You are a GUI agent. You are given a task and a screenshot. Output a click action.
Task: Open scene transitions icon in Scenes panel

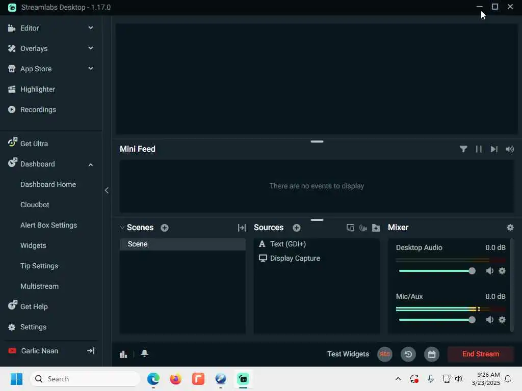point(242,228)
